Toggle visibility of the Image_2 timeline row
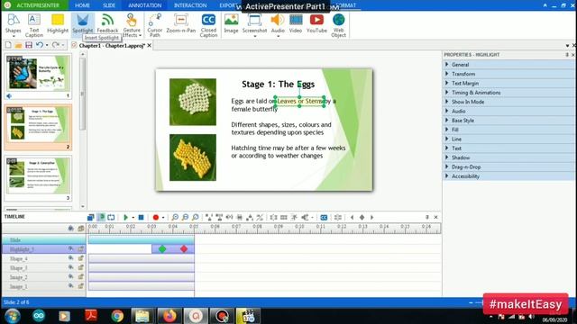The width and height of the screenshot is (577, 324). click(70, 276)
